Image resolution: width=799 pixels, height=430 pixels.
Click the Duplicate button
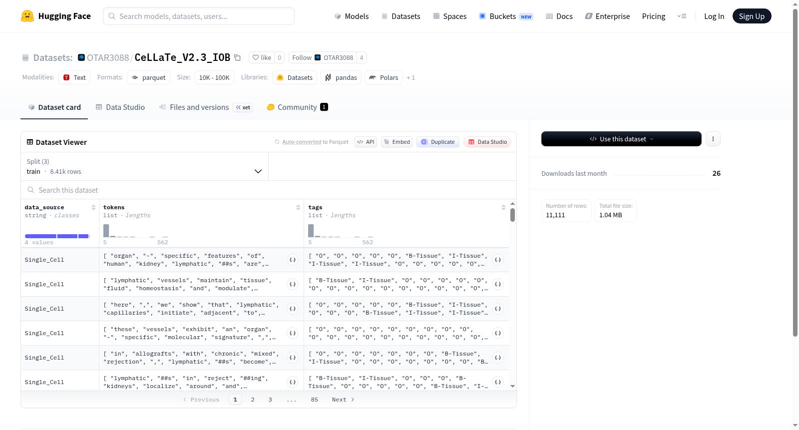pos(438,142)
